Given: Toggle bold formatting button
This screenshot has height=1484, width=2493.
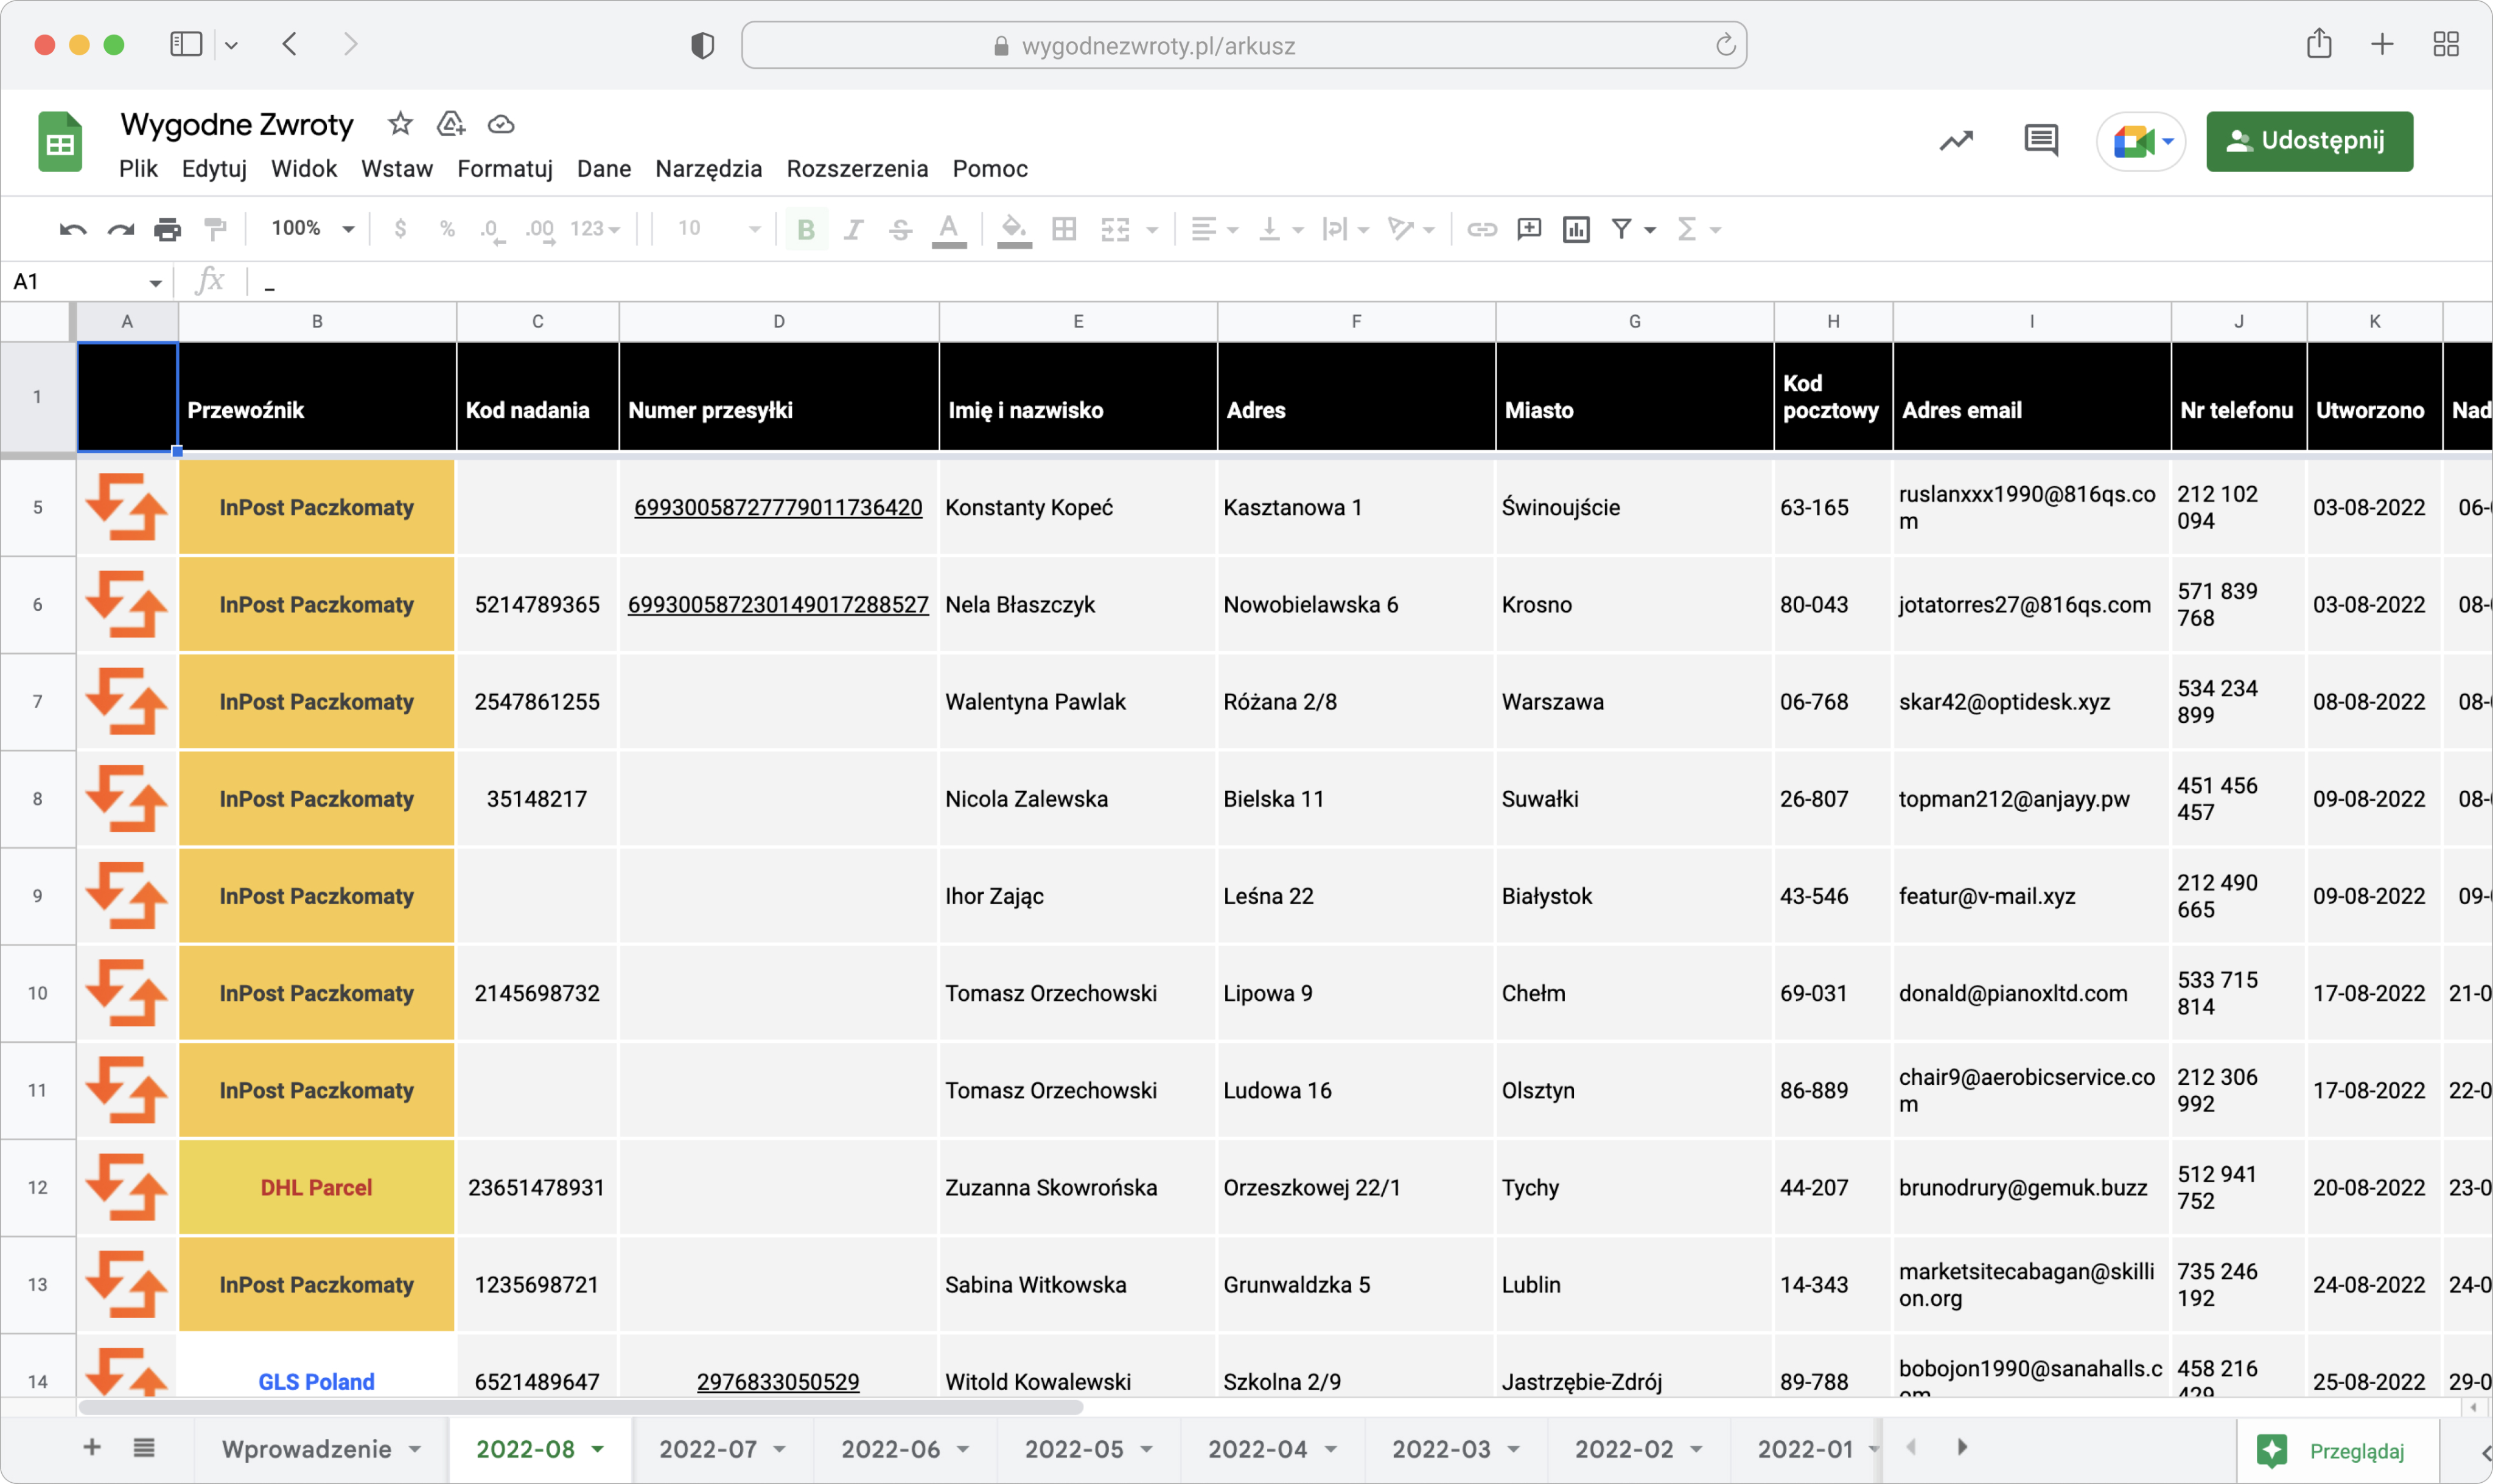Looking at the screenshot, I should (806, 230).
